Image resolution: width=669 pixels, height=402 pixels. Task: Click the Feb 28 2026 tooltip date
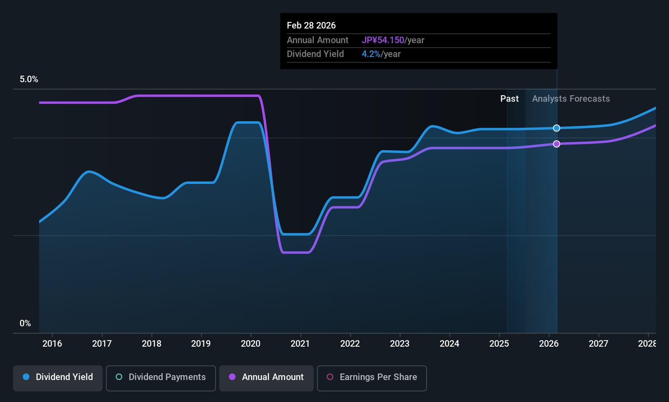(x=311, y=25)
